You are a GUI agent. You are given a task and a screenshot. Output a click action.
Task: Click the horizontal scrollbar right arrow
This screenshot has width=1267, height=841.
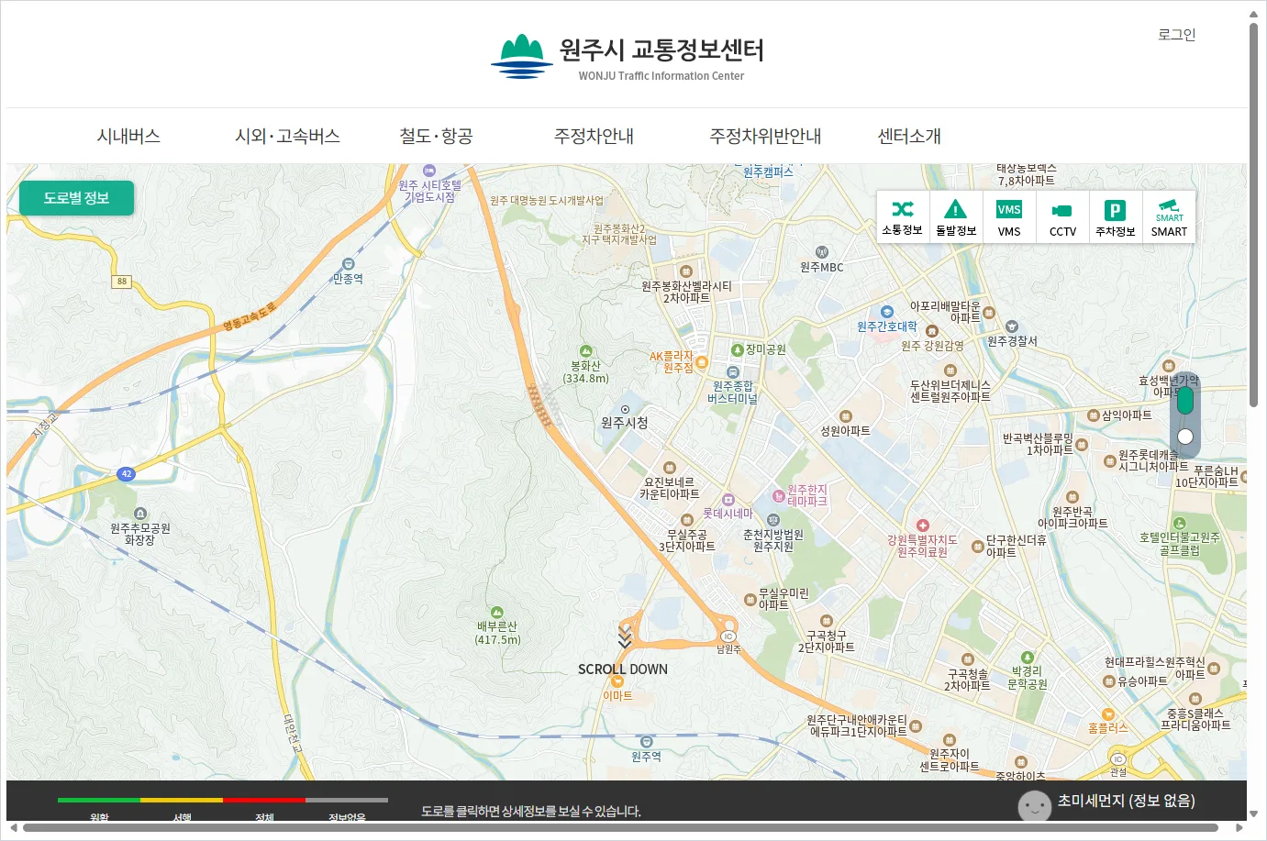point(1239,827)
